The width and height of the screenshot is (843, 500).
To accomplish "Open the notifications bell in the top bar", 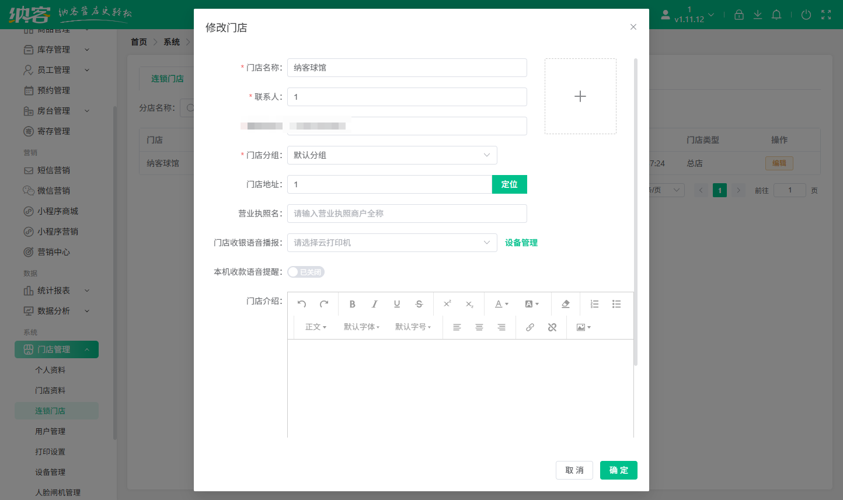I will [776, 15].
